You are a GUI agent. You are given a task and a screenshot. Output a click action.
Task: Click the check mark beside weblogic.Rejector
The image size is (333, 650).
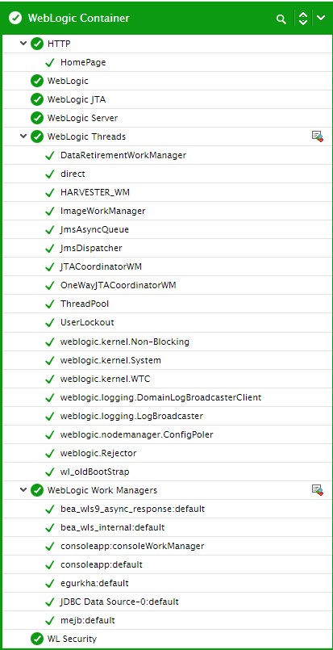coord(50,453)
